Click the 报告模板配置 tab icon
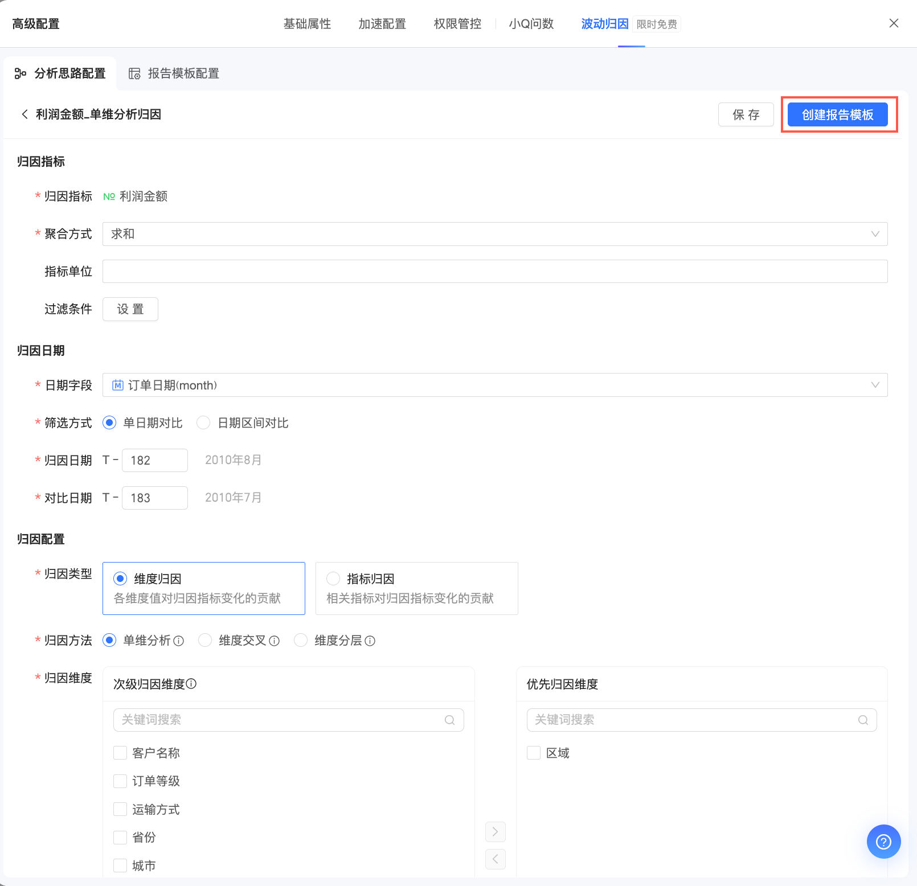The image size is (917, 886). point(134,73)
